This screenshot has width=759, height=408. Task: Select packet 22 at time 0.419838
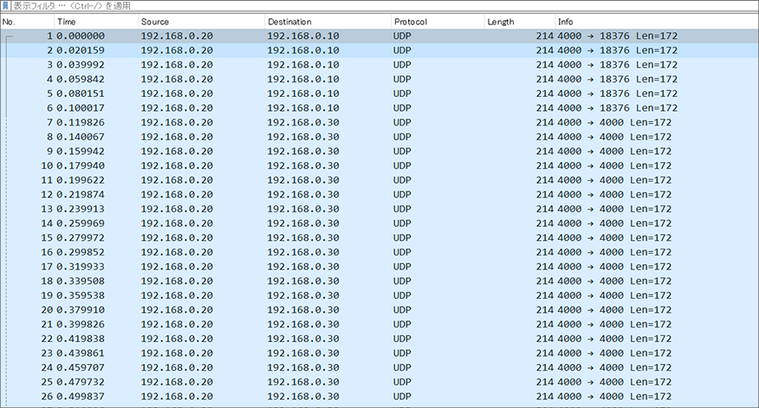[x=379, y=339]
